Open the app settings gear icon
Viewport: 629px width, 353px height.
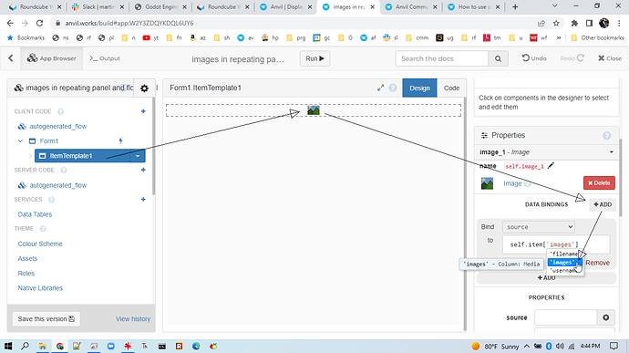144,88
